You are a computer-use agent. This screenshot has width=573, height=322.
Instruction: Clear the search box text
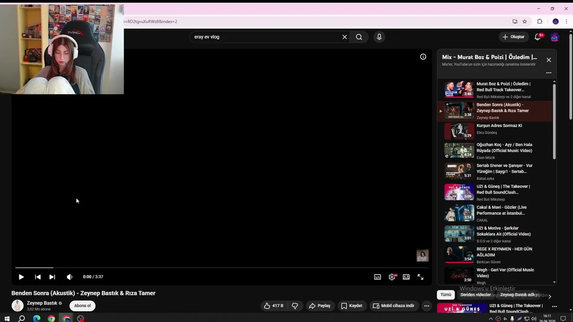click(345, 37)
